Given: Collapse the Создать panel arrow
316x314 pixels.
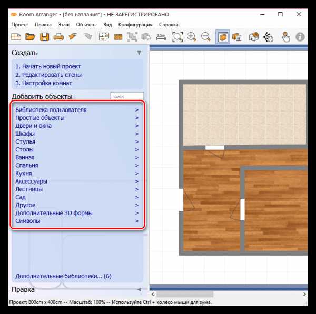Looking at the screenshot, I should 139,53.
